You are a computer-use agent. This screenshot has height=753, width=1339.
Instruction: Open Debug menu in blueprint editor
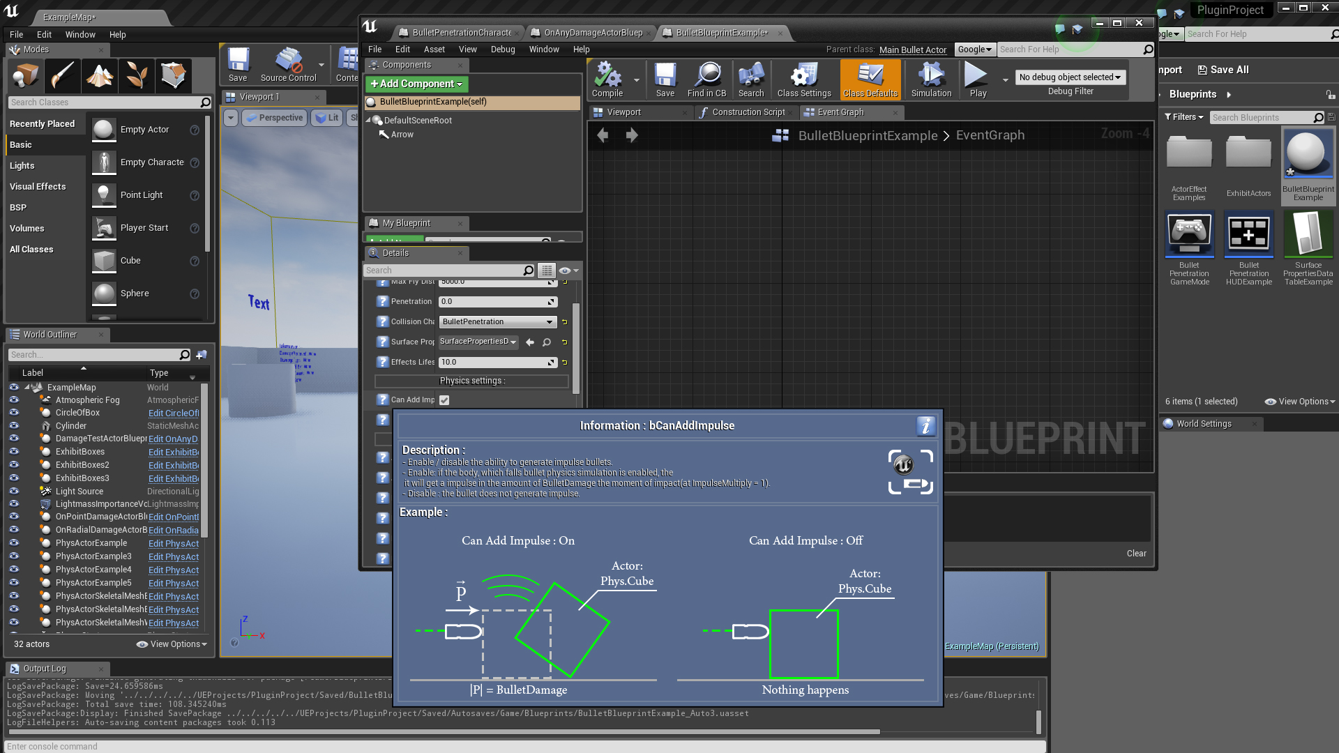pyautogui.click(x=503, y=50)
